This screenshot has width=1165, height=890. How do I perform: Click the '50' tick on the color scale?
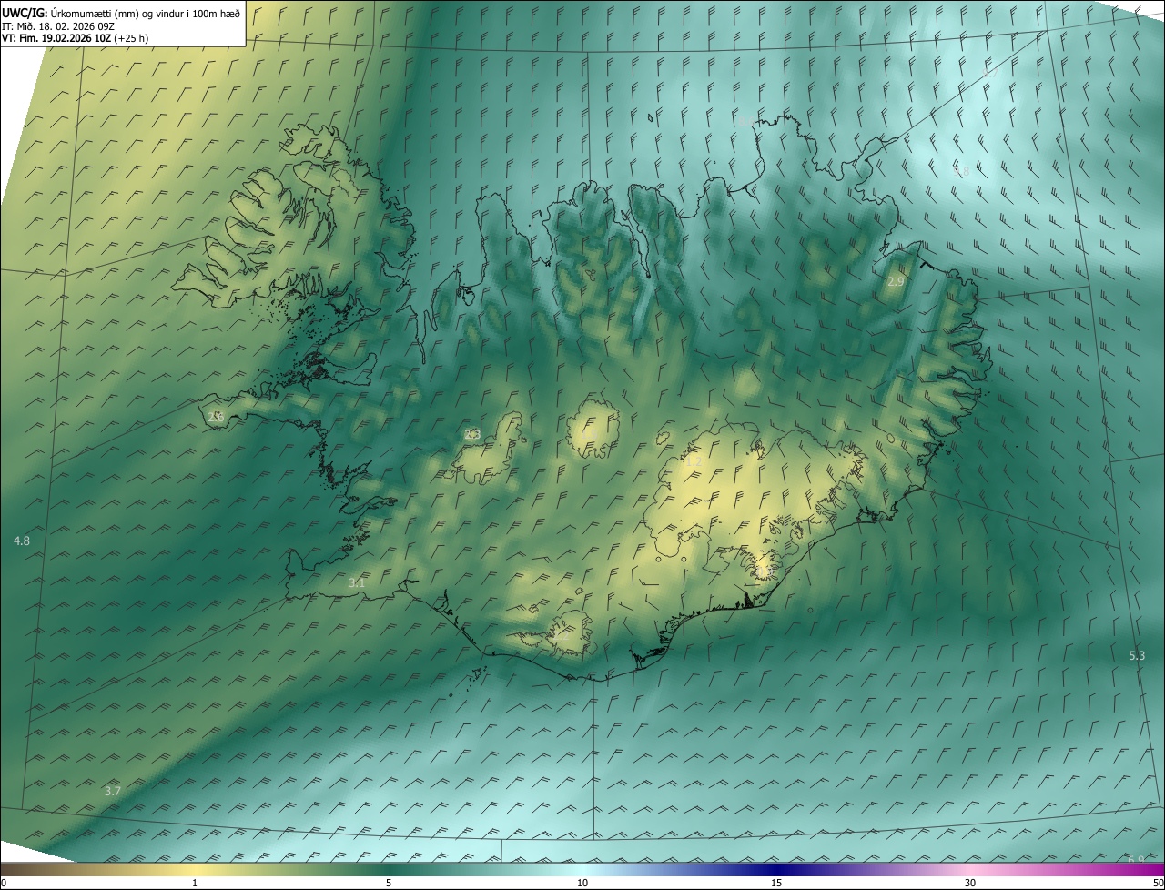click(1158, 883)
